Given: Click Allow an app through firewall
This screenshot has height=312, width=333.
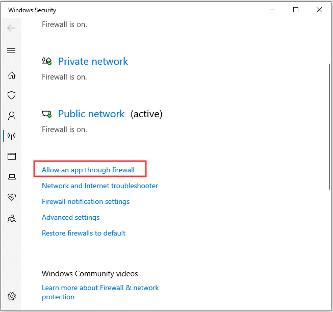Looking at the screenshot, I should click(88, 170).
